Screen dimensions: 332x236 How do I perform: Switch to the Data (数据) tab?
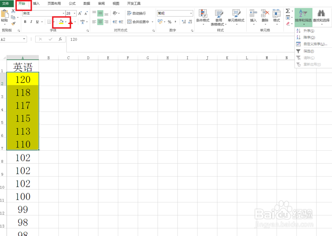click(x=87, y=4)
